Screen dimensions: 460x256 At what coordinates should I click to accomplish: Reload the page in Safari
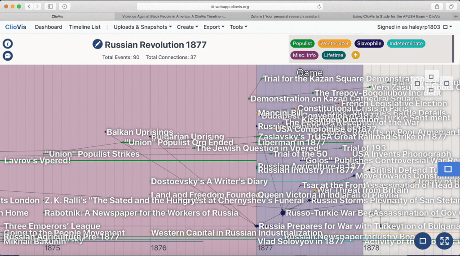click(319, 6)
